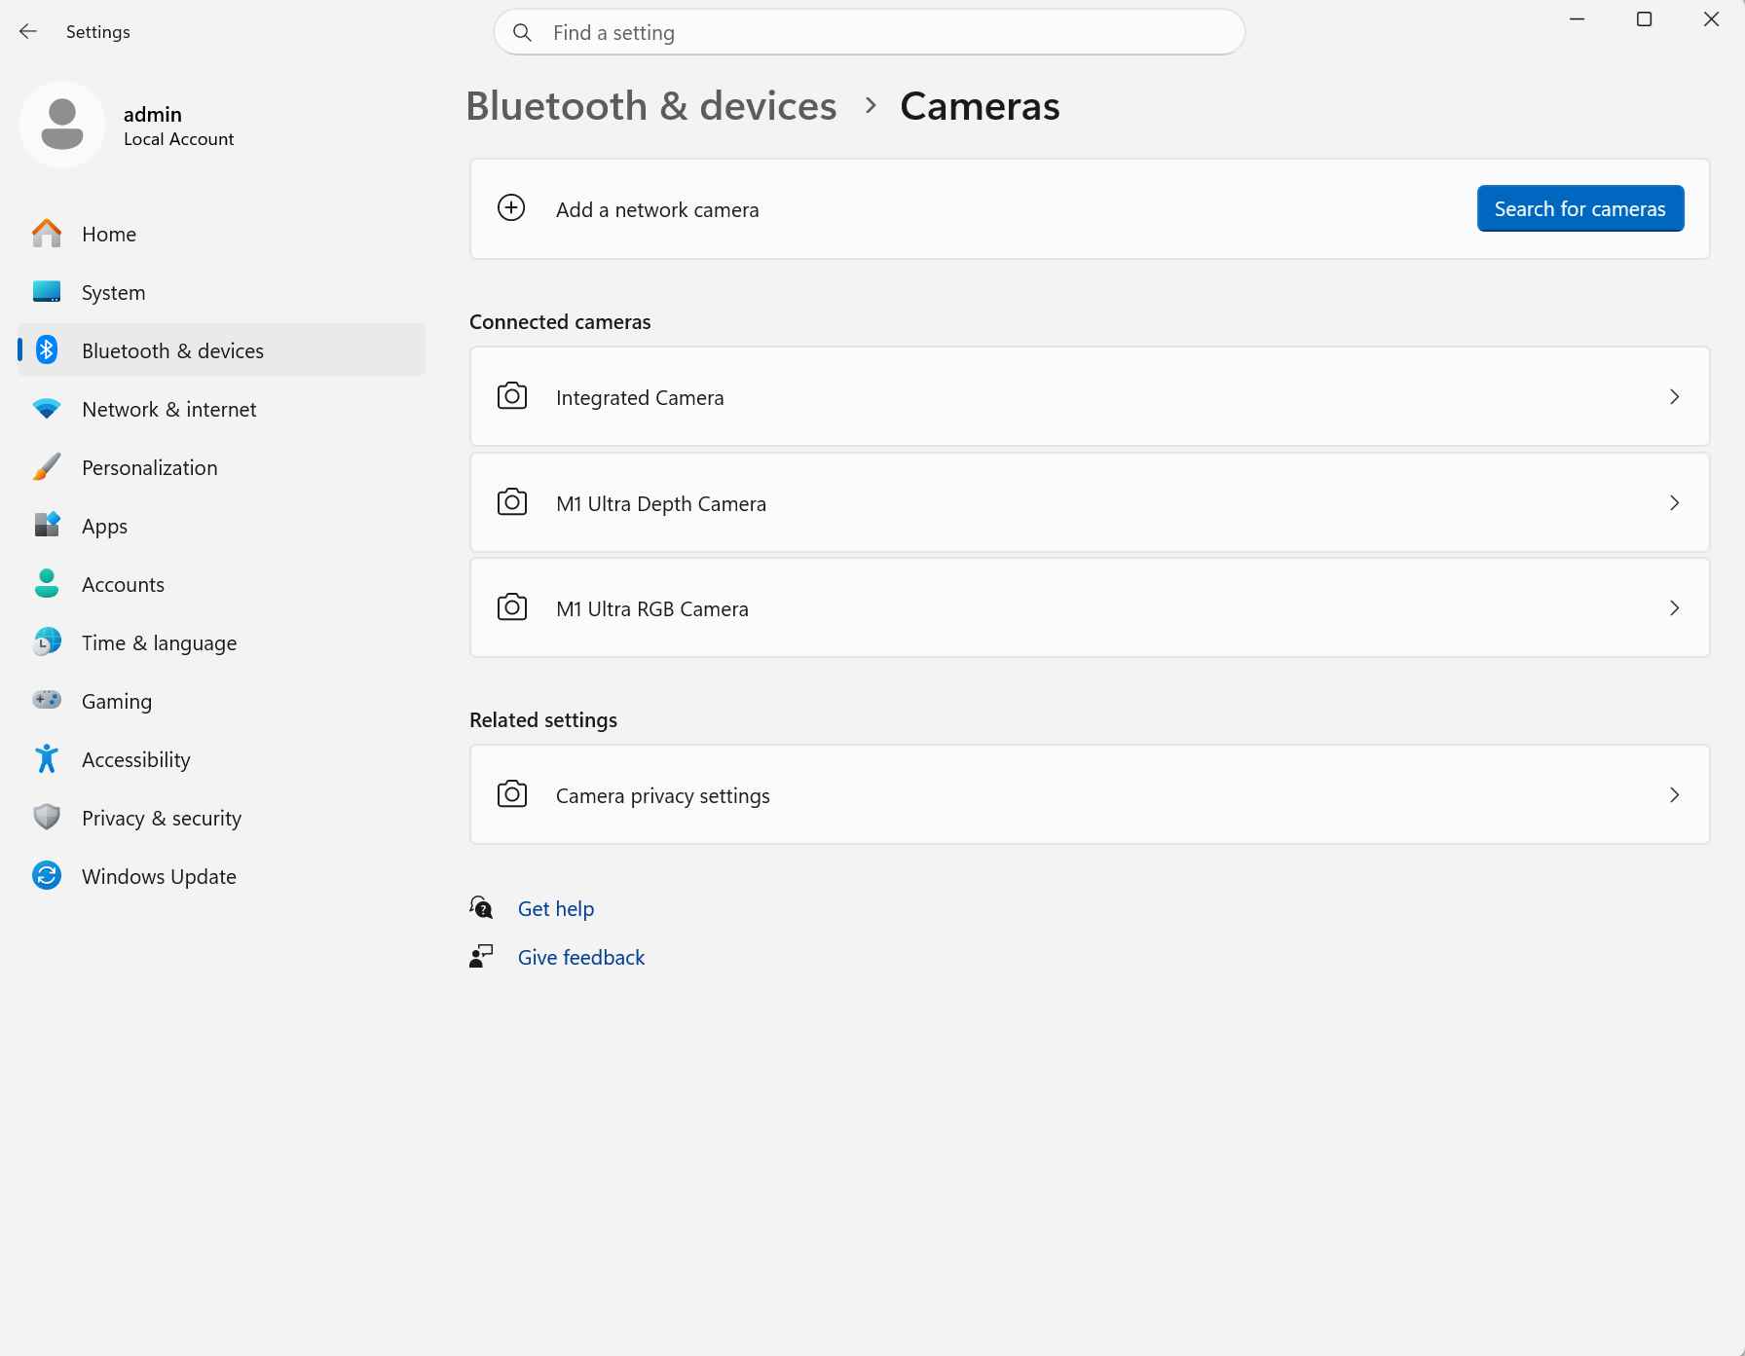Click the Time & language globe icon
This screenshot has width=1745, height=1356.
coord(47,642)
